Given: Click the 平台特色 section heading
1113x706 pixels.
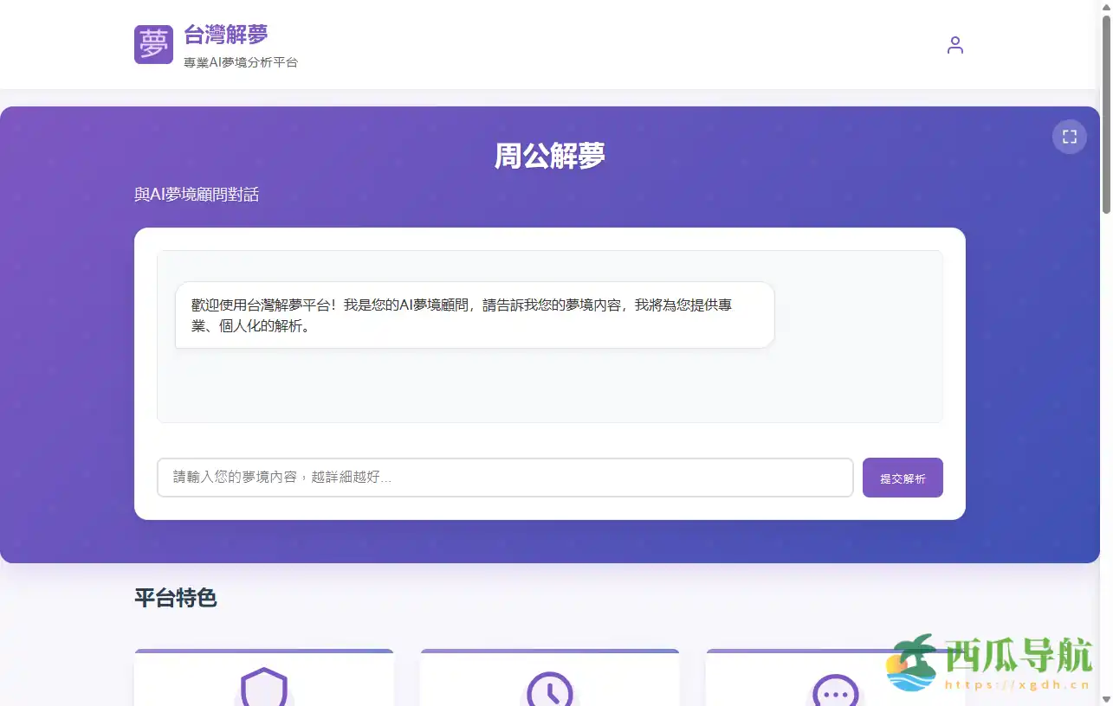Looking at the screenshot, I should click(x=176, y=598).
